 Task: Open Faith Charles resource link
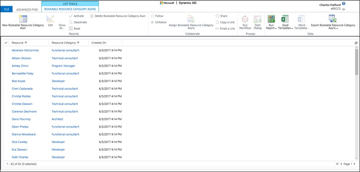[20, 158]
